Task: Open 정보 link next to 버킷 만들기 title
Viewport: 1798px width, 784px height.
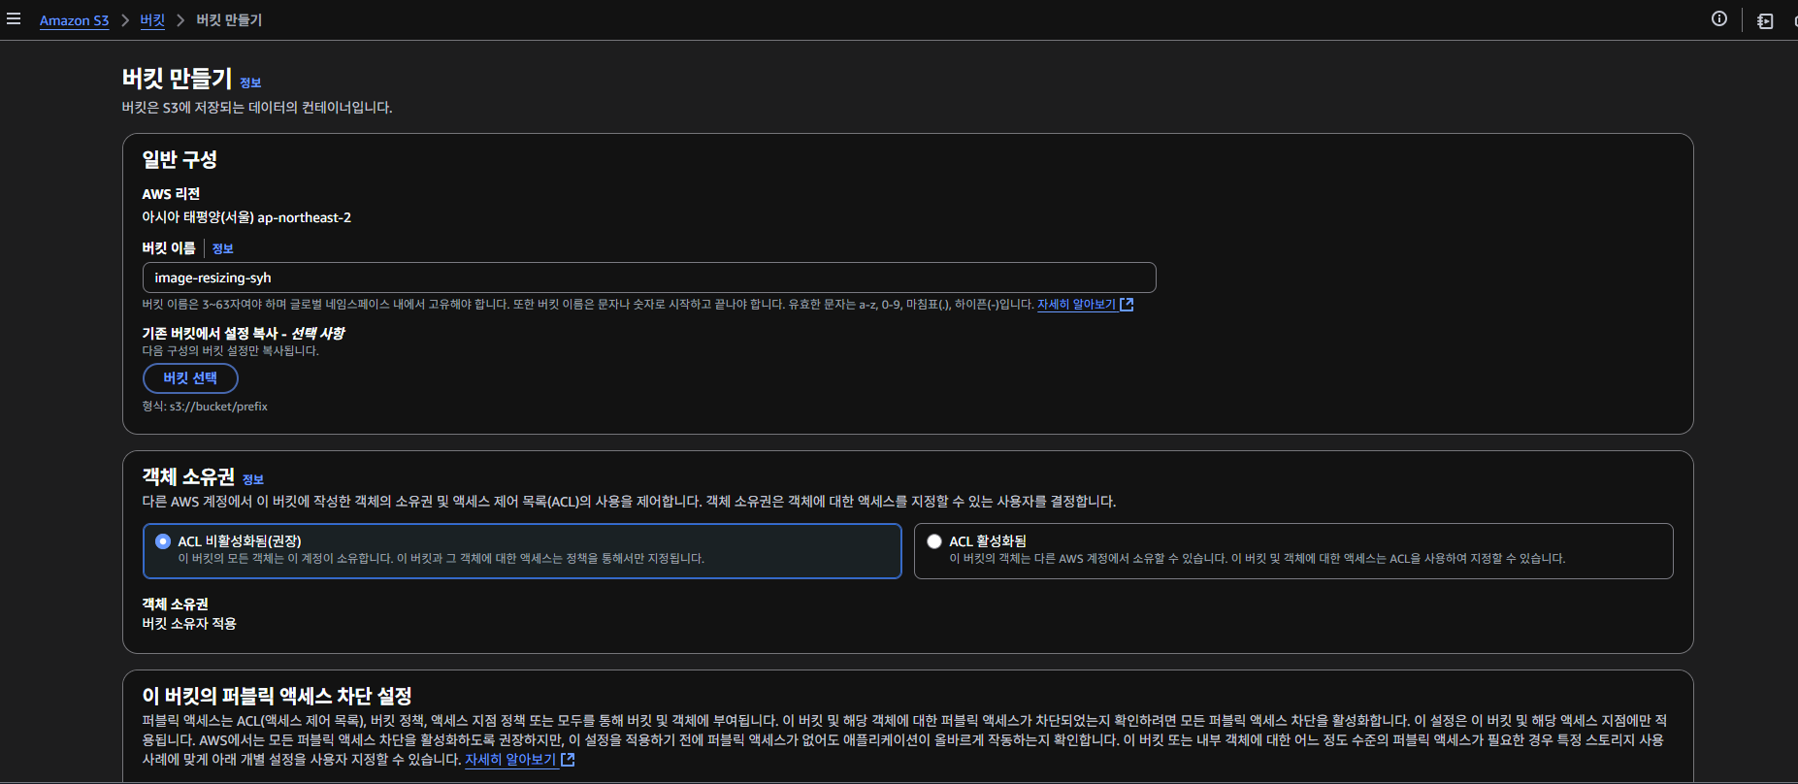Action: (x=250, y=82)
